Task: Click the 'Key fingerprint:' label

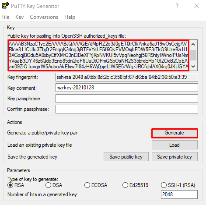Action: pos(23,77)
